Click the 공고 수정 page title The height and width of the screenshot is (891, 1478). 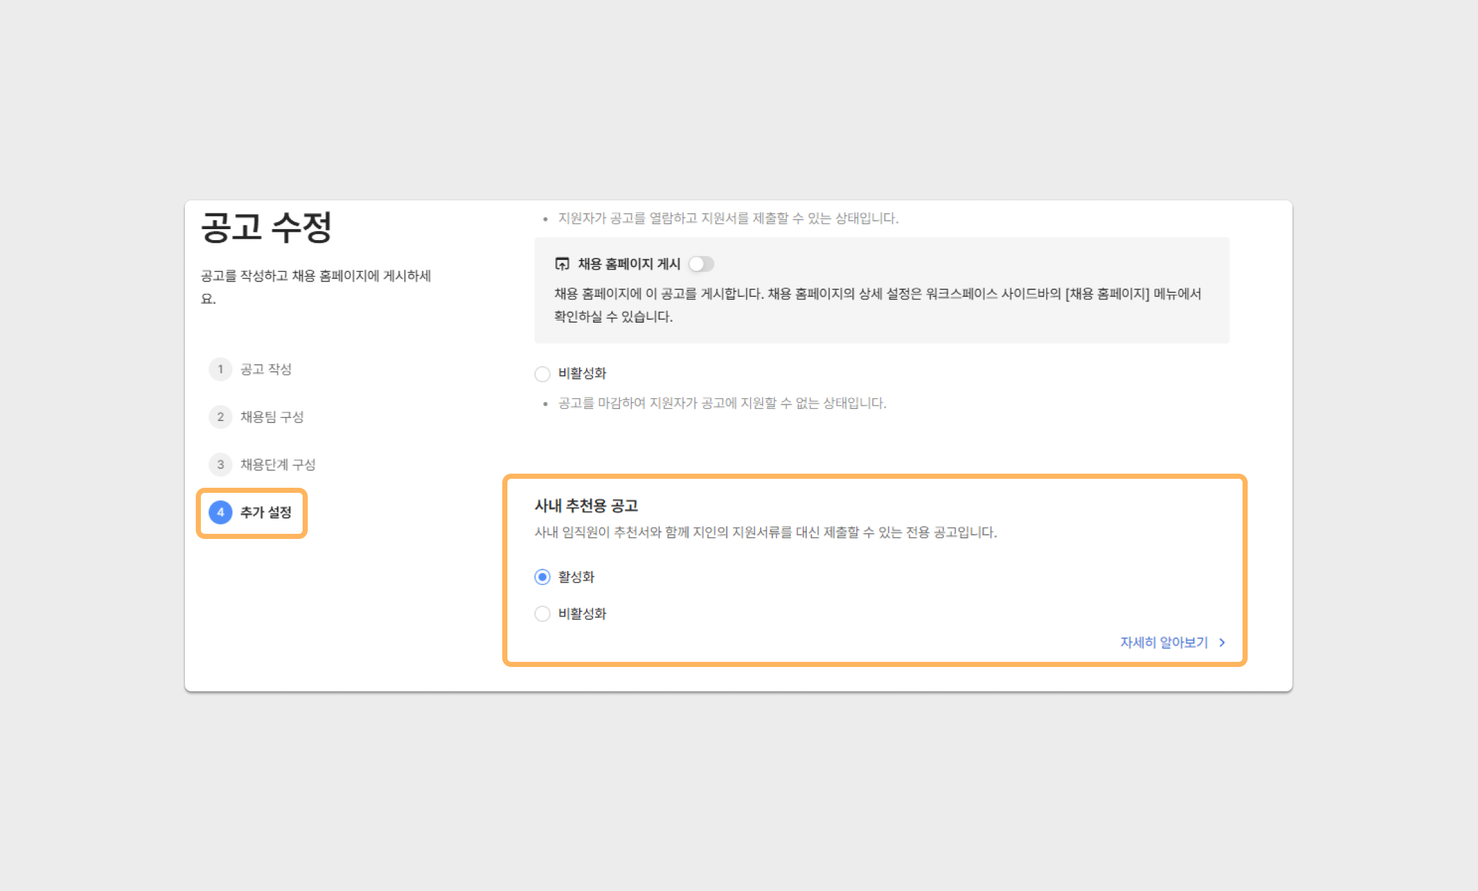(266, 227)
